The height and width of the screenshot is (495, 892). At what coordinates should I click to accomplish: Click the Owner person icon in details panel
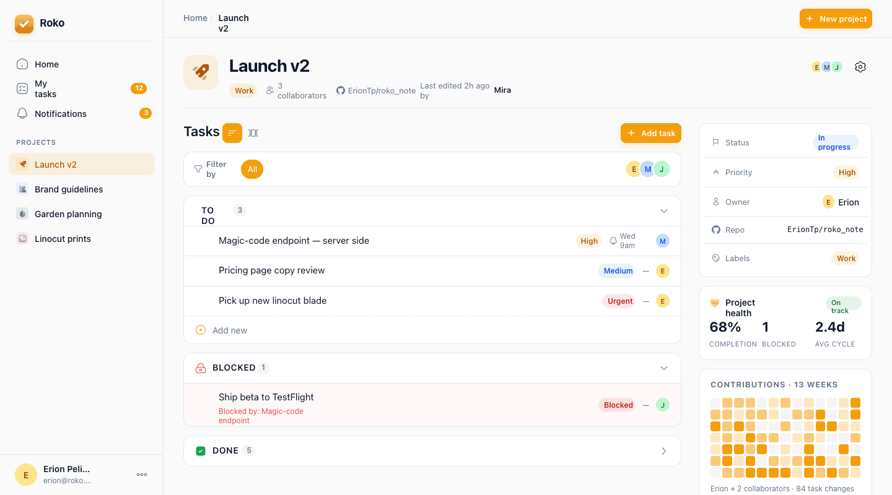[716, 202]
